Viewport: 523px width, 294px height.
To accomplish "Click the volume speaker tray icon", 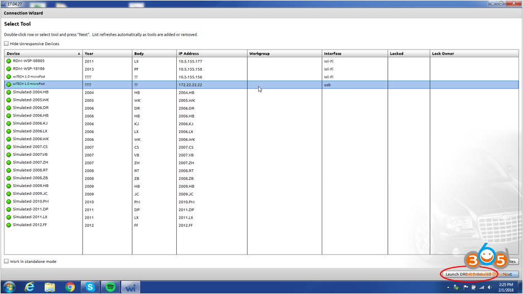I will click(x=490, y=287).
